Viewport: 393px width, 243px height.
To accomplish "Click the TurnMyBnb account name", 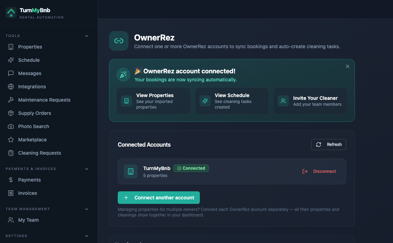I will coord(157,168).
